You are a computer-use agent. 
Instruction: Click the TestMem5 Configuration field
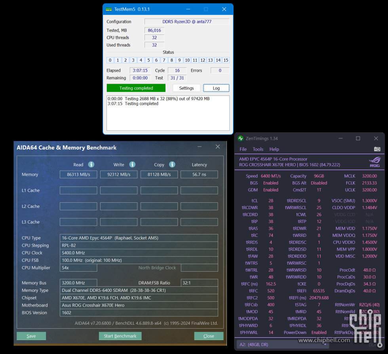(x=187, y=21)
